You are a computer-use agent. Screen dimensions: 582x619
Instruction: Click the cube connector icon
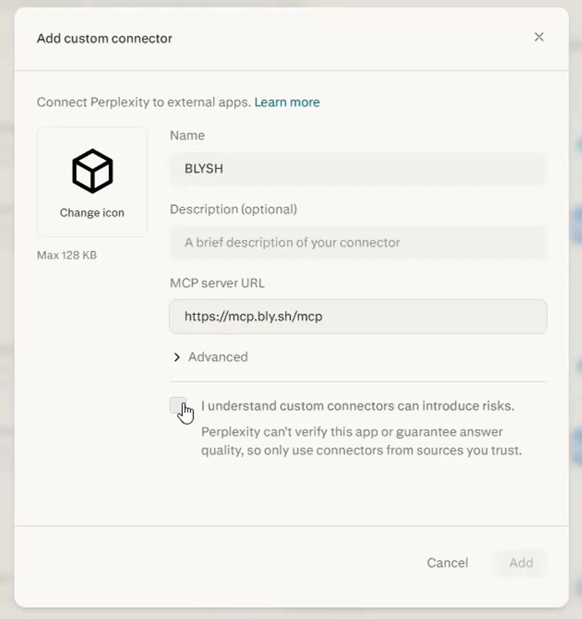tap(92, 171)
